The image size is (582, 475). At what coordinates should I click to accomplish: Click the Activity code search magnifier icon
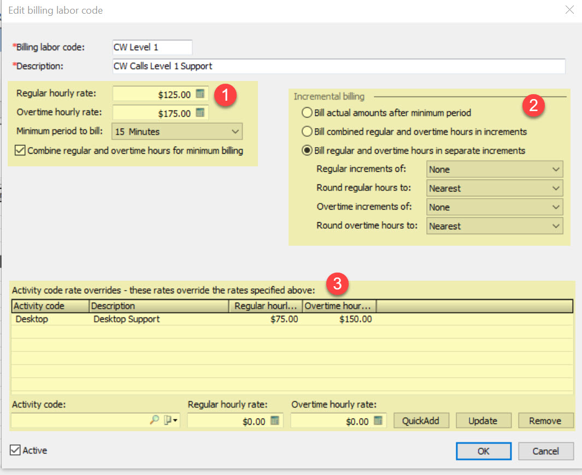point(155,420)
